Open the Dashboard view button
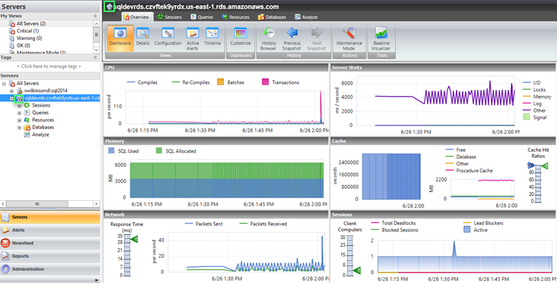Image resolution: width=557 pixels, height=283 pixels. [x=120, y=38]
